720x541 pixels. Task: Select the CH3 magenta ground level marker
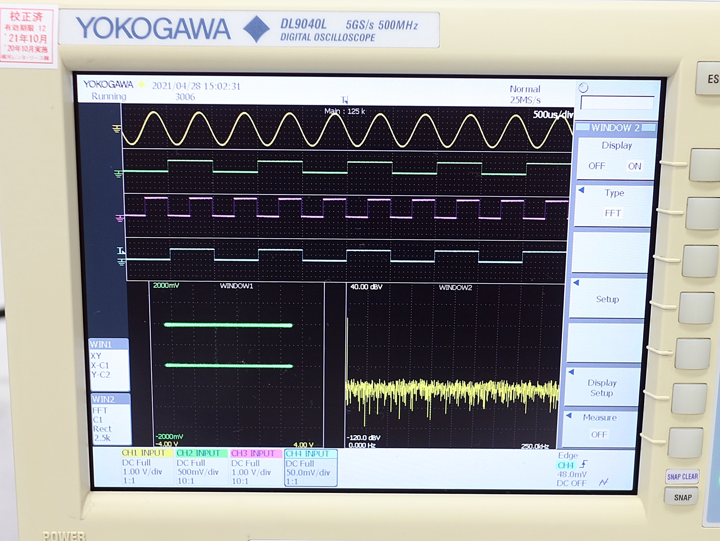click(x=120, y=218)
